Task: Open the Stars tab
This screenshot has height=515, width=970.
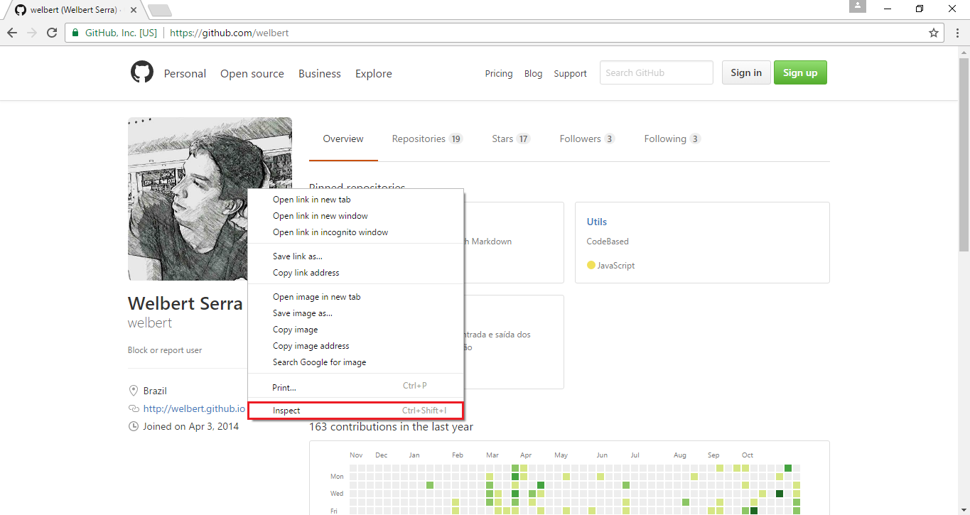Action: [x=511, y=139]
